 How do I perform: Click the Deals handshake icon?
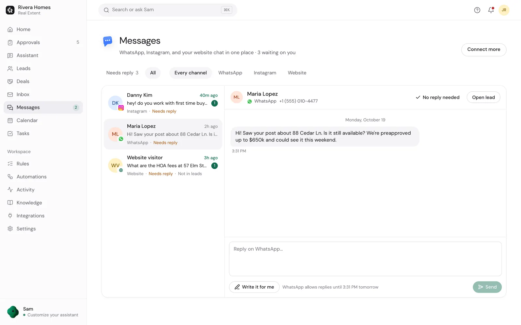pyautogui.click(x=10, y=82)
